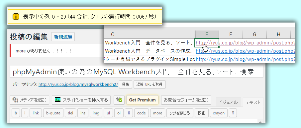Open the post.php link in the データベースの作成 row

click(245, 51)
